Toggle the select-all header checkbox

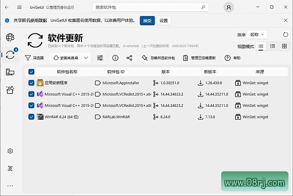[31, 72]
